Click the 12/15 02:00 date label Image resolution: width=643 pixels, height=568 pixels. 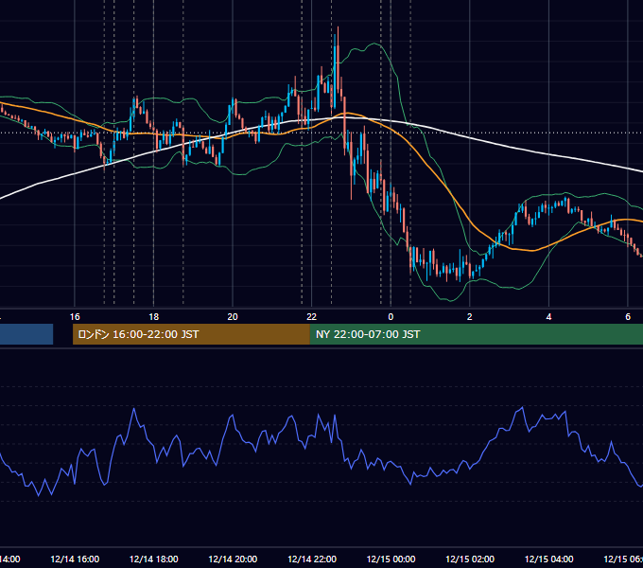pos(470,559)
